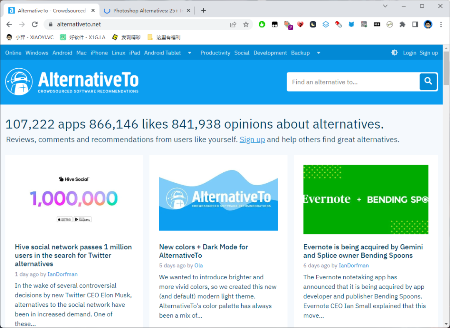Image resolution: width=450 pixels, height=328 pixels.
Task: Open the 发现精彩 bookmark
Action: click(126, 37)
